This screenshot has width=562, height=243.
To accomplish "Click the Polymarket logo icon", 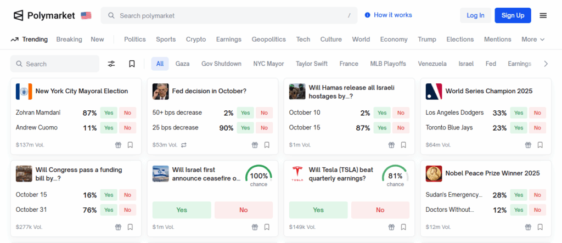I will 19,15.
